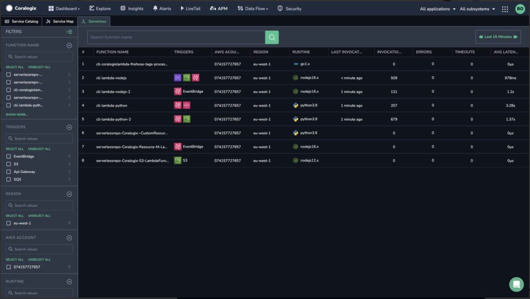Open the cll-lambda-nodejs-2 function row
The image size is (530, 299).
click(x=303, y=92)
